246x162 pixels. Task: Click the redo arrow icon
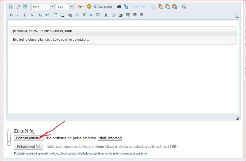tap(143, 7)
